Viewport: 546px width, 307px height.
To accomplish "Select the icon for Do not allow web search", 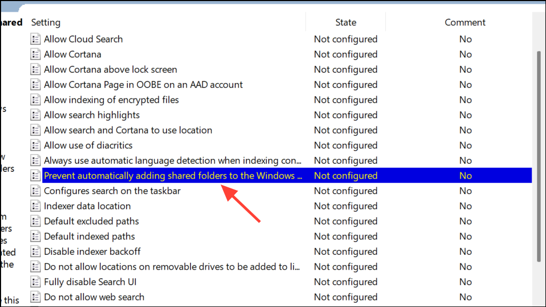I will click(x=35, y=297).
